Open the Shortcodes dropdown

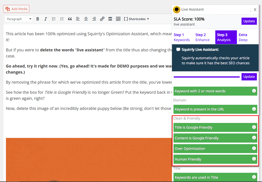pos(137,19)
